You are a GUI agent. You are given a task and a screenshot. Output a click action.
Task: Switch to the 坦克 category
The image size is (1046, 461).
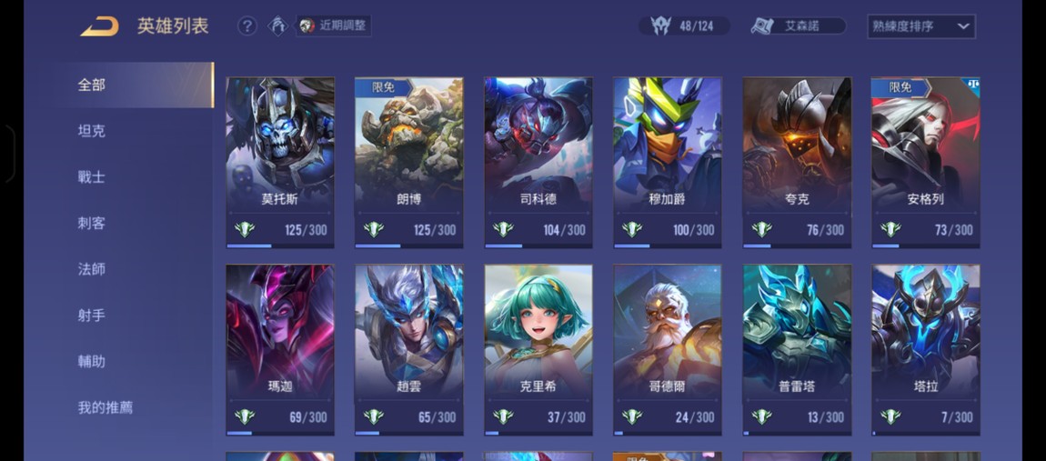point(91,131)
